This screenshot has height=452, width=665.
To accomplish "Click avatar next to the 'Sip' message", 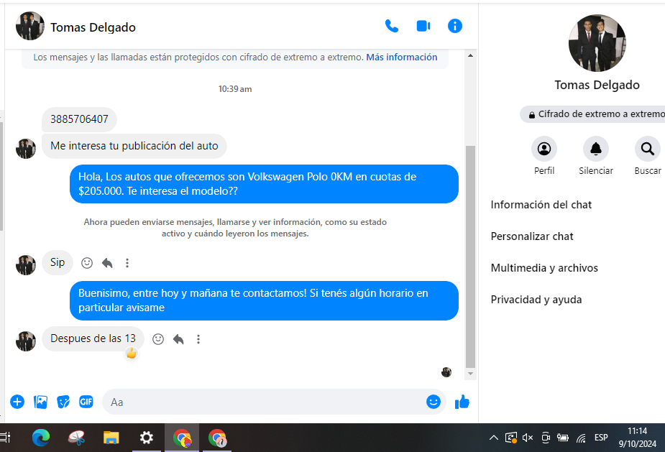I will tap(26, 265).
